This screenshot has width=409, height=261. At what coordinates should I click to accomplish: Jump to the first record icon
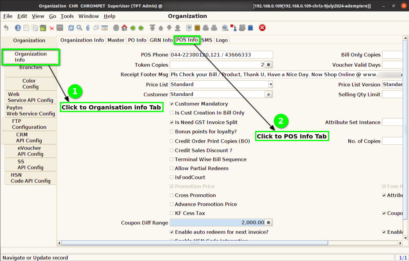[152, 28]
